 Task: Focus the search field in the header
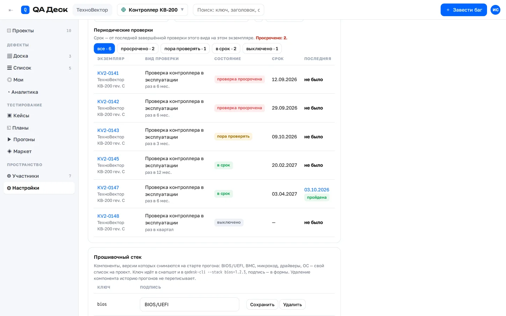(x=228, y=10)
